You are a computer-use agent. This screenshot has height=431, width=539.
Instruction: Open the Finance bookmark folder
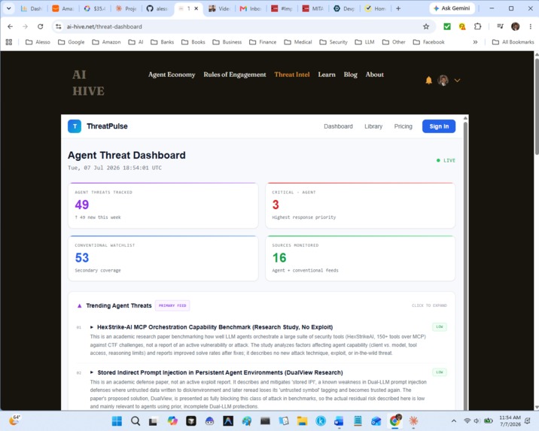(x=263, y=42)
